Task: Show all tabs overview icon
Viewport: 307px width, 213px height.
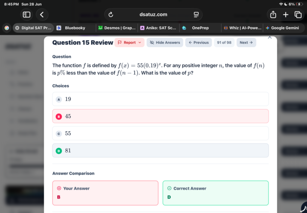Action: (x=298, y=14)
